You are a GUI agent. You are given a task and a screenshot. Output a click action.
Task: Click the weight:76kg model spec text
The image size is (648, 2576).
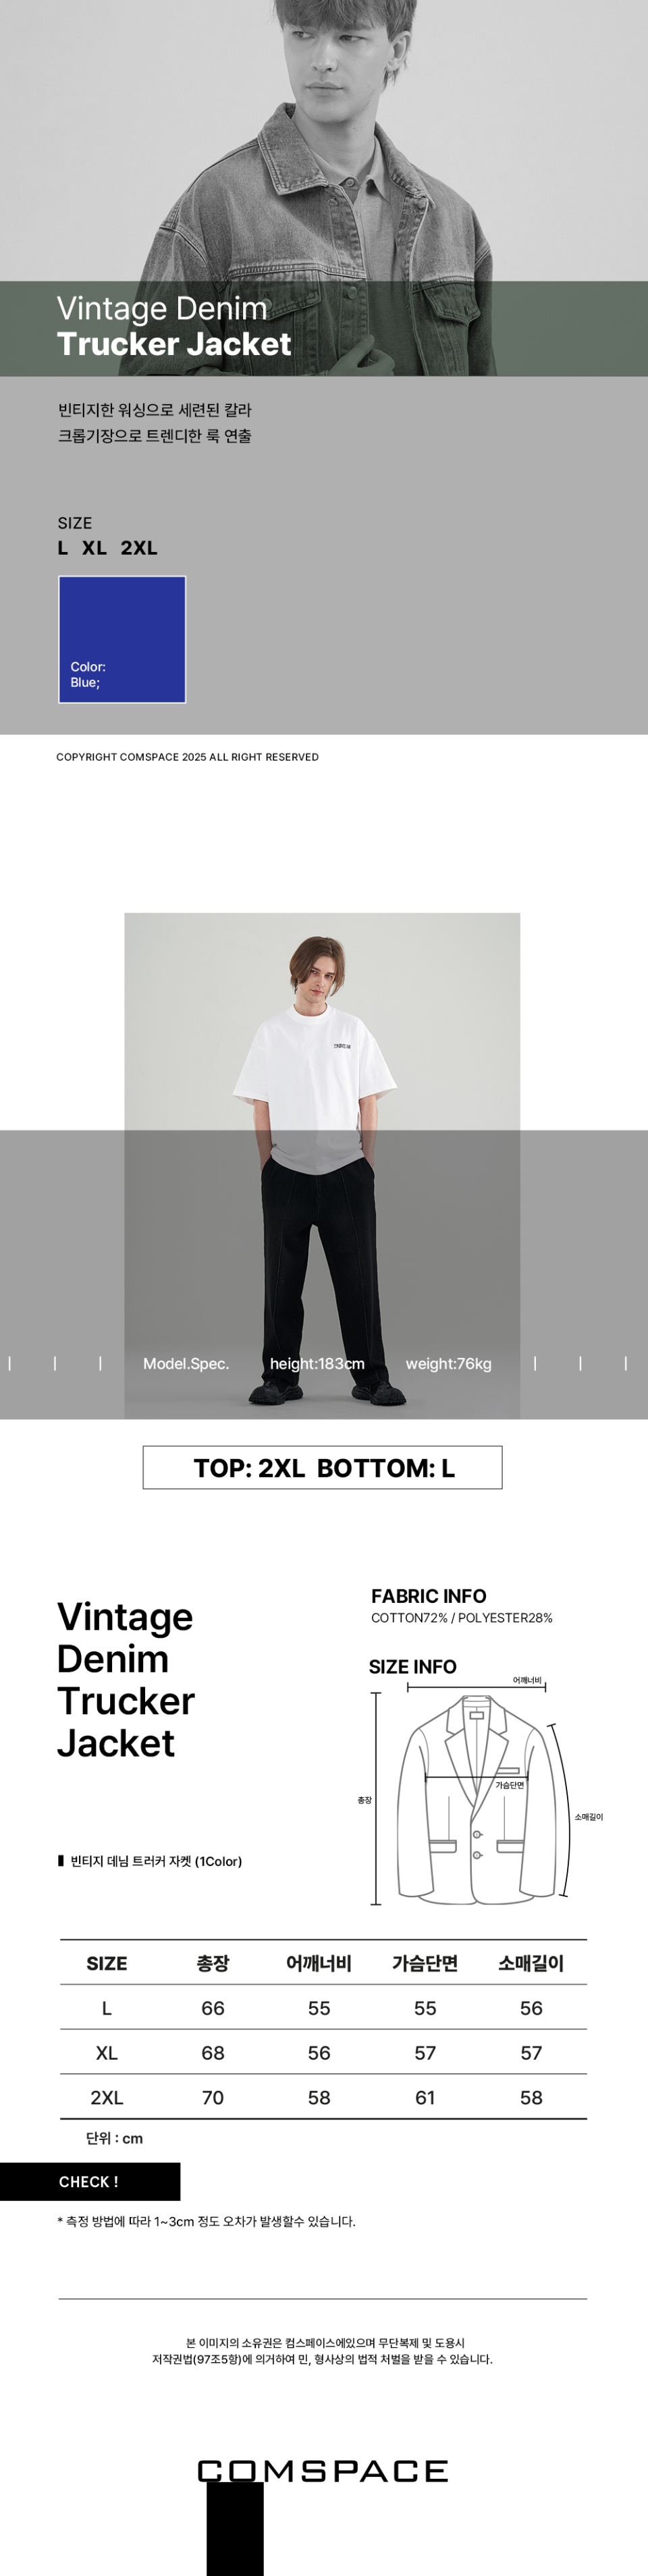pos(448,1363)
